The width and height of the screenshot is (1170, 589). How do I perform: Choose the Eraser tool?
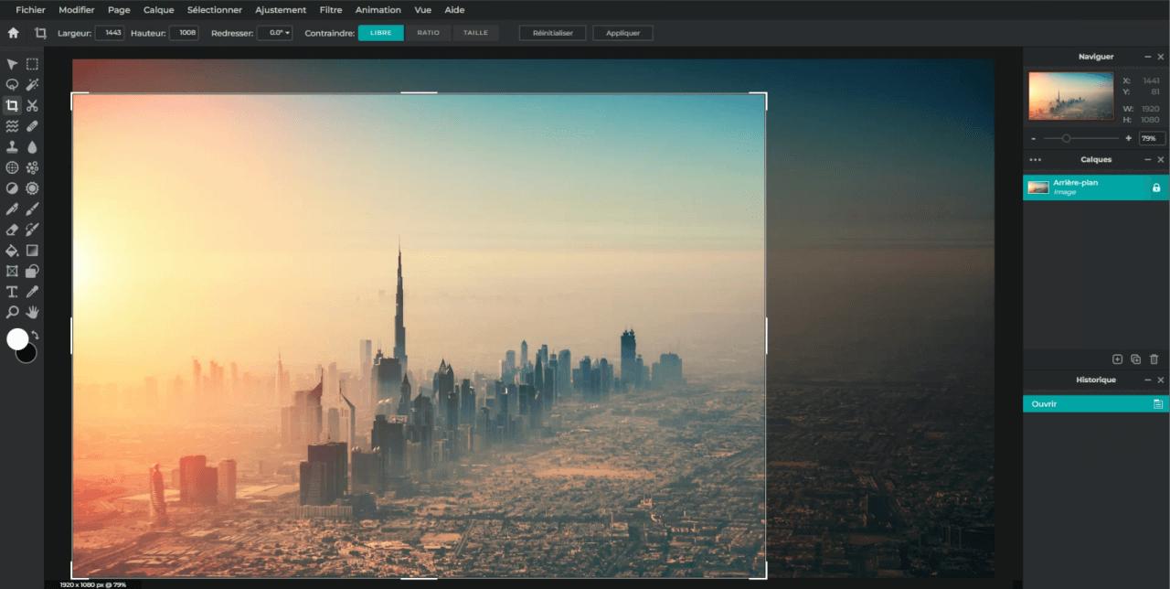click(12, 230)
